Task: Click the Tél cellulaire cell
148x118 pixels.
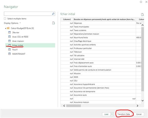Action: [105, 55]
